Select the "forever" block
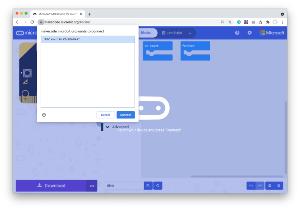 195,51
